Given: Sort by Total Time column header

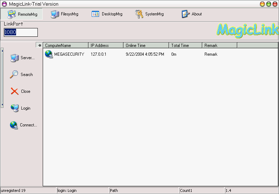Looking at the screenshot, I should point(185,45).
